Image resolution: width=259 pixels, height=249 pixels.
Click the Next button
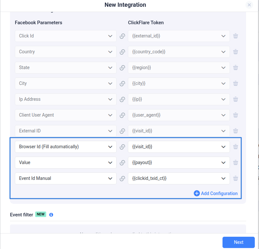[239, 242]
